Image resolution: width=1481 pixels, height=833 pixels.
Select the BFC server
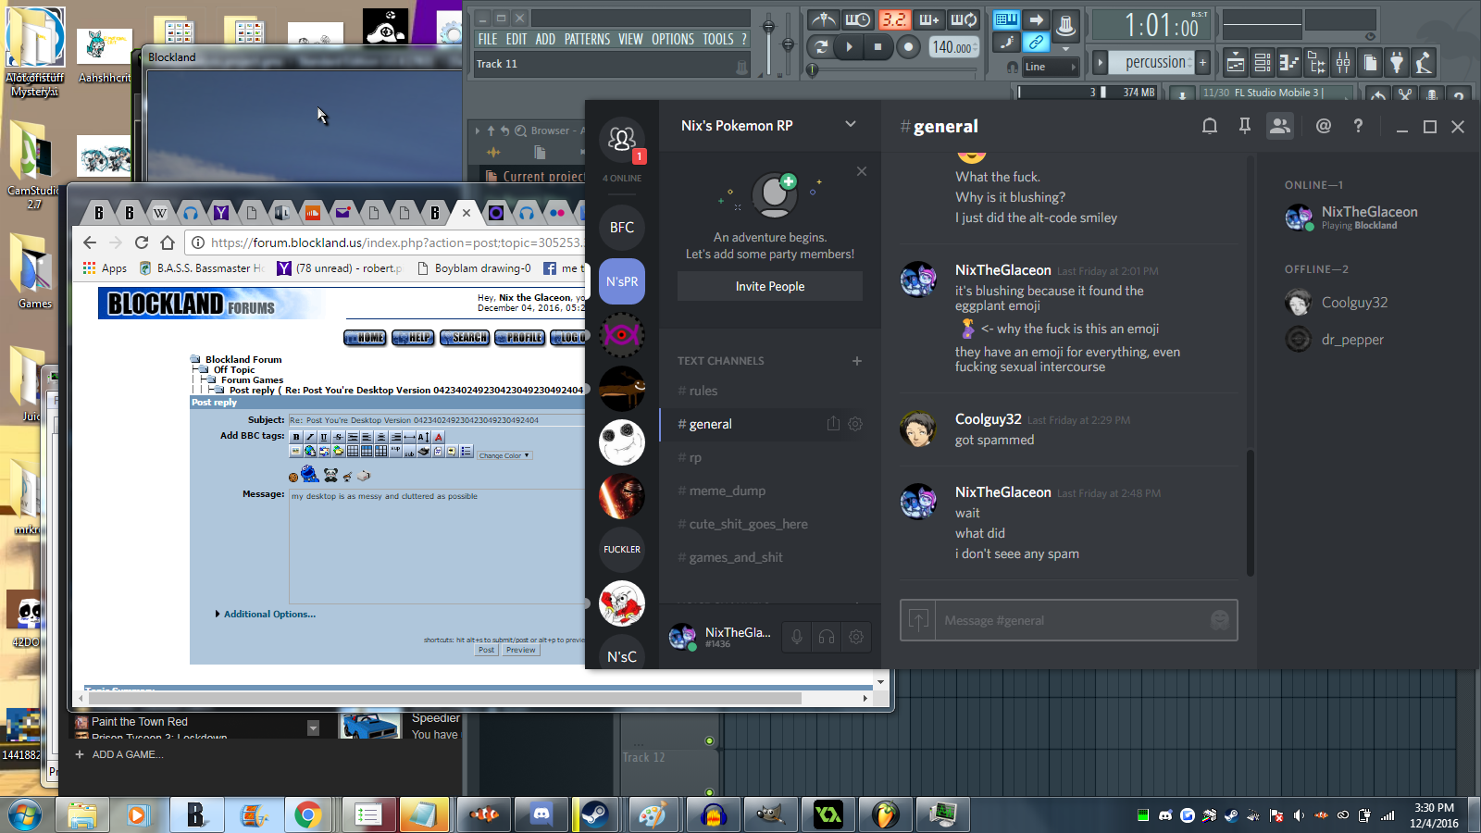pos(622,228)
